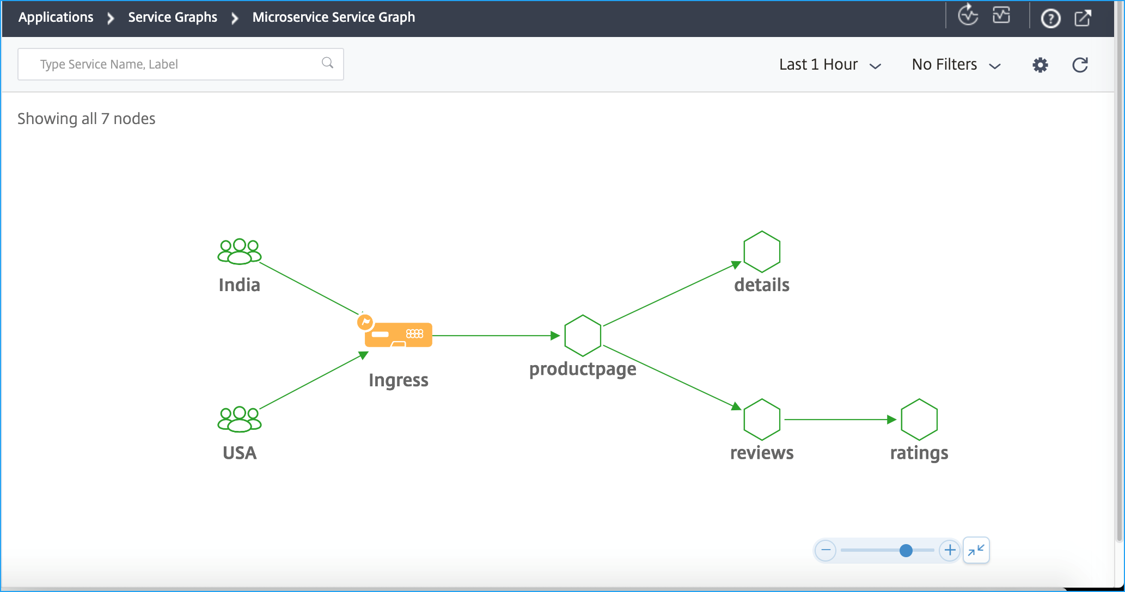Refresh the service graph
Screen dimensions: 1125x592
(x=1080, y=65)
